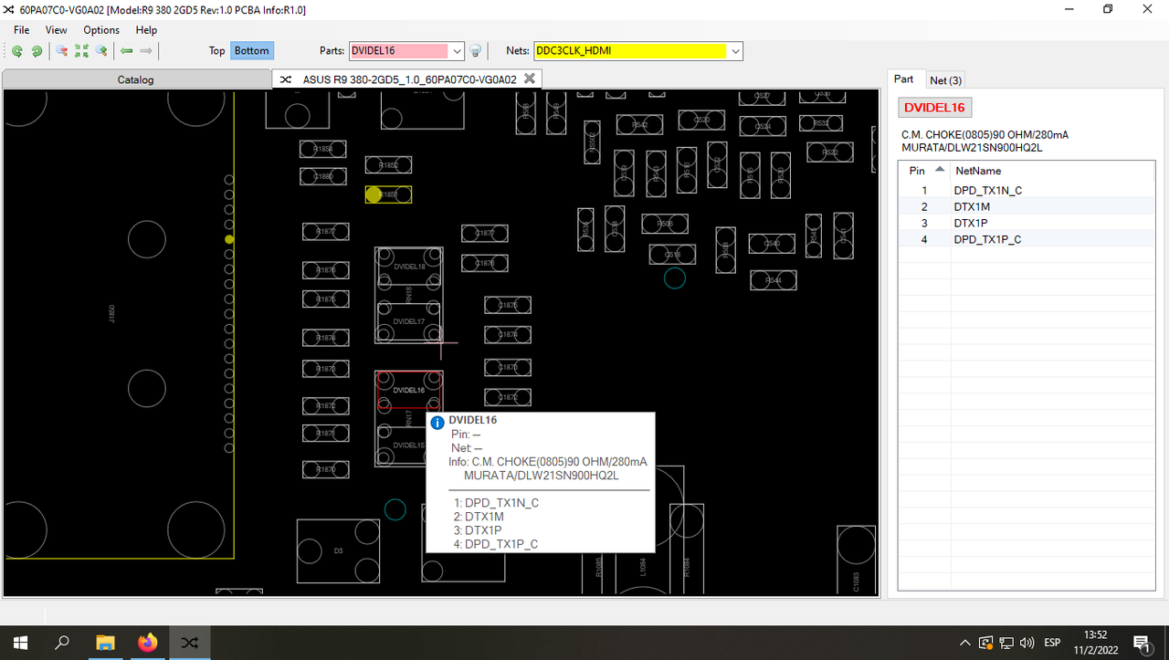Show hidden system tray icons

965,643
